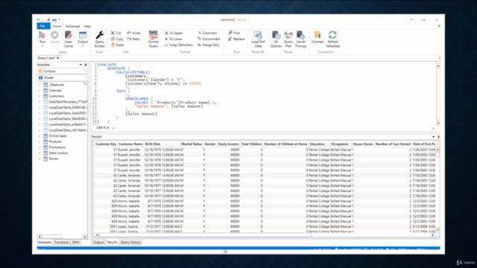This screenshot has width=477, height=268.
Task: Open the Find tool
Action: click(x=234, y=33)
